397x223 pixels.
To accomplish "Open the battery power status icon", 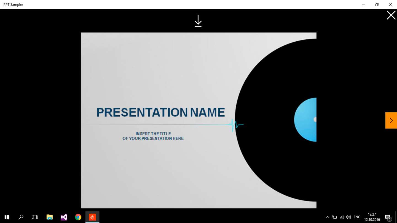I will tap(334, 217).
